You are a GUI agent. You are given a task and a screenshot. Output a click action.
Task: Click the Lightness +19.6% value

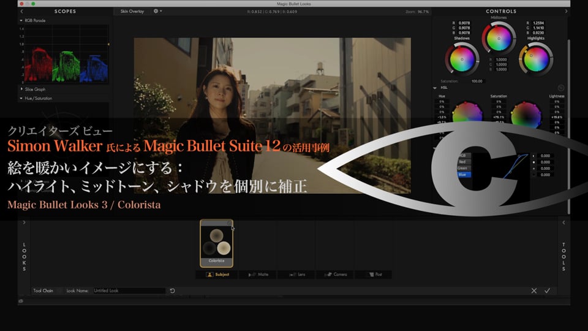[557, 117]
